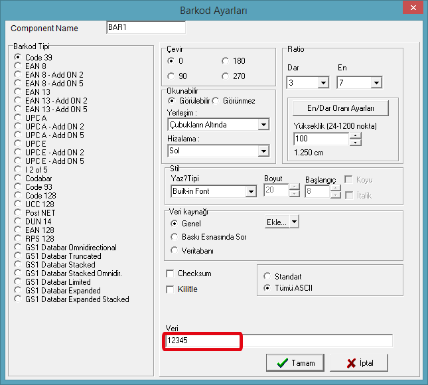
Task: Increase Yükseklik height with up arrow
Action: 356,136
